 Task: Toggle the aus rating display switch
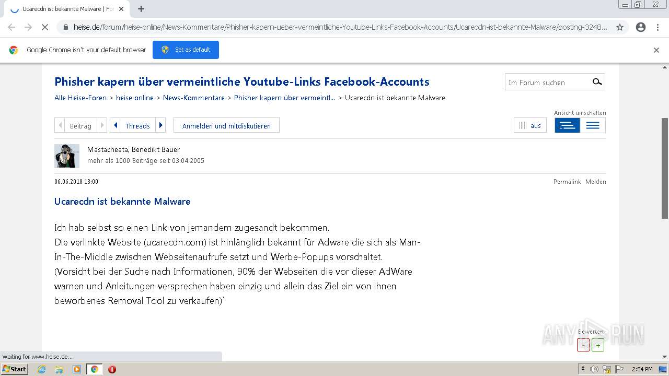[x=530, y=125]
